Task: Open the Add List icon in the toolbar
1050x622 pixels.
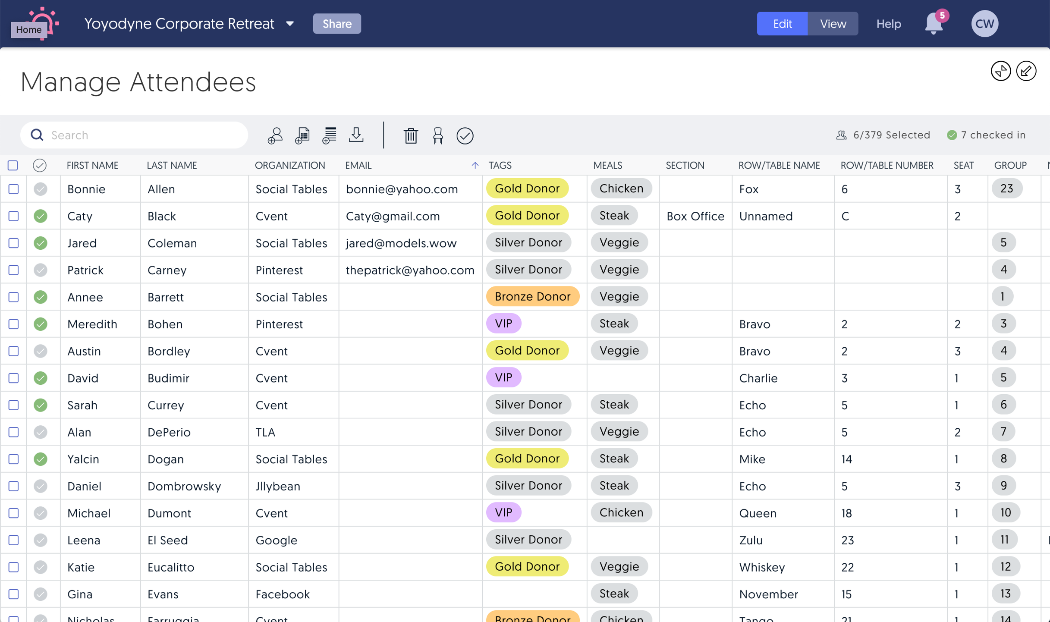Action: (329, 135)
